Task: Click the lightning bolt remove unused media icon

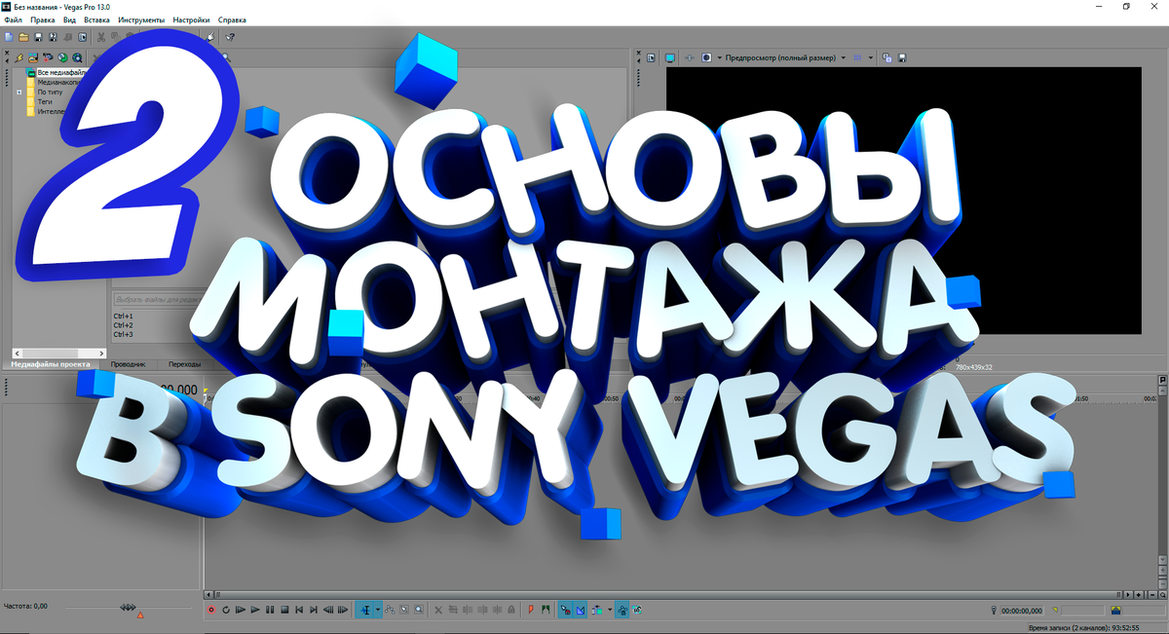Action: point(19,58)
